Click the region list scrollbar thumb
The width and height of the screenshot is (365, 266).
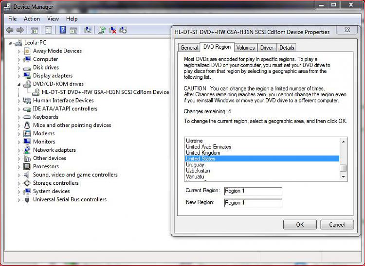pyautogui.click(x=344, y=168)
